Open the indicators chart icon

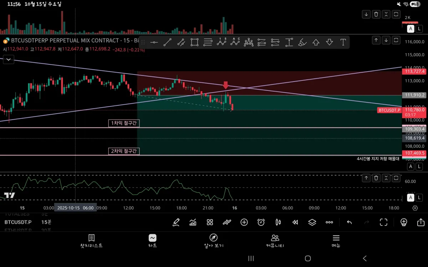click(x=193, y=222)
